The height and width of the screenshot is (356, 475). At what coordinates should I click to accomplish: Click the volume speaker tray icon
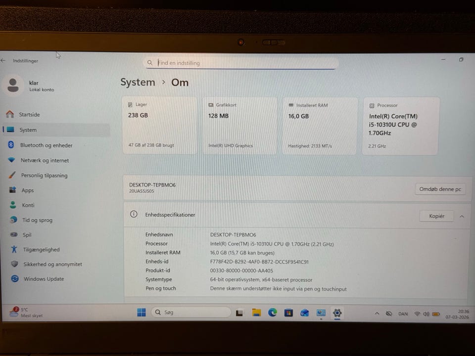coord(426,314)
